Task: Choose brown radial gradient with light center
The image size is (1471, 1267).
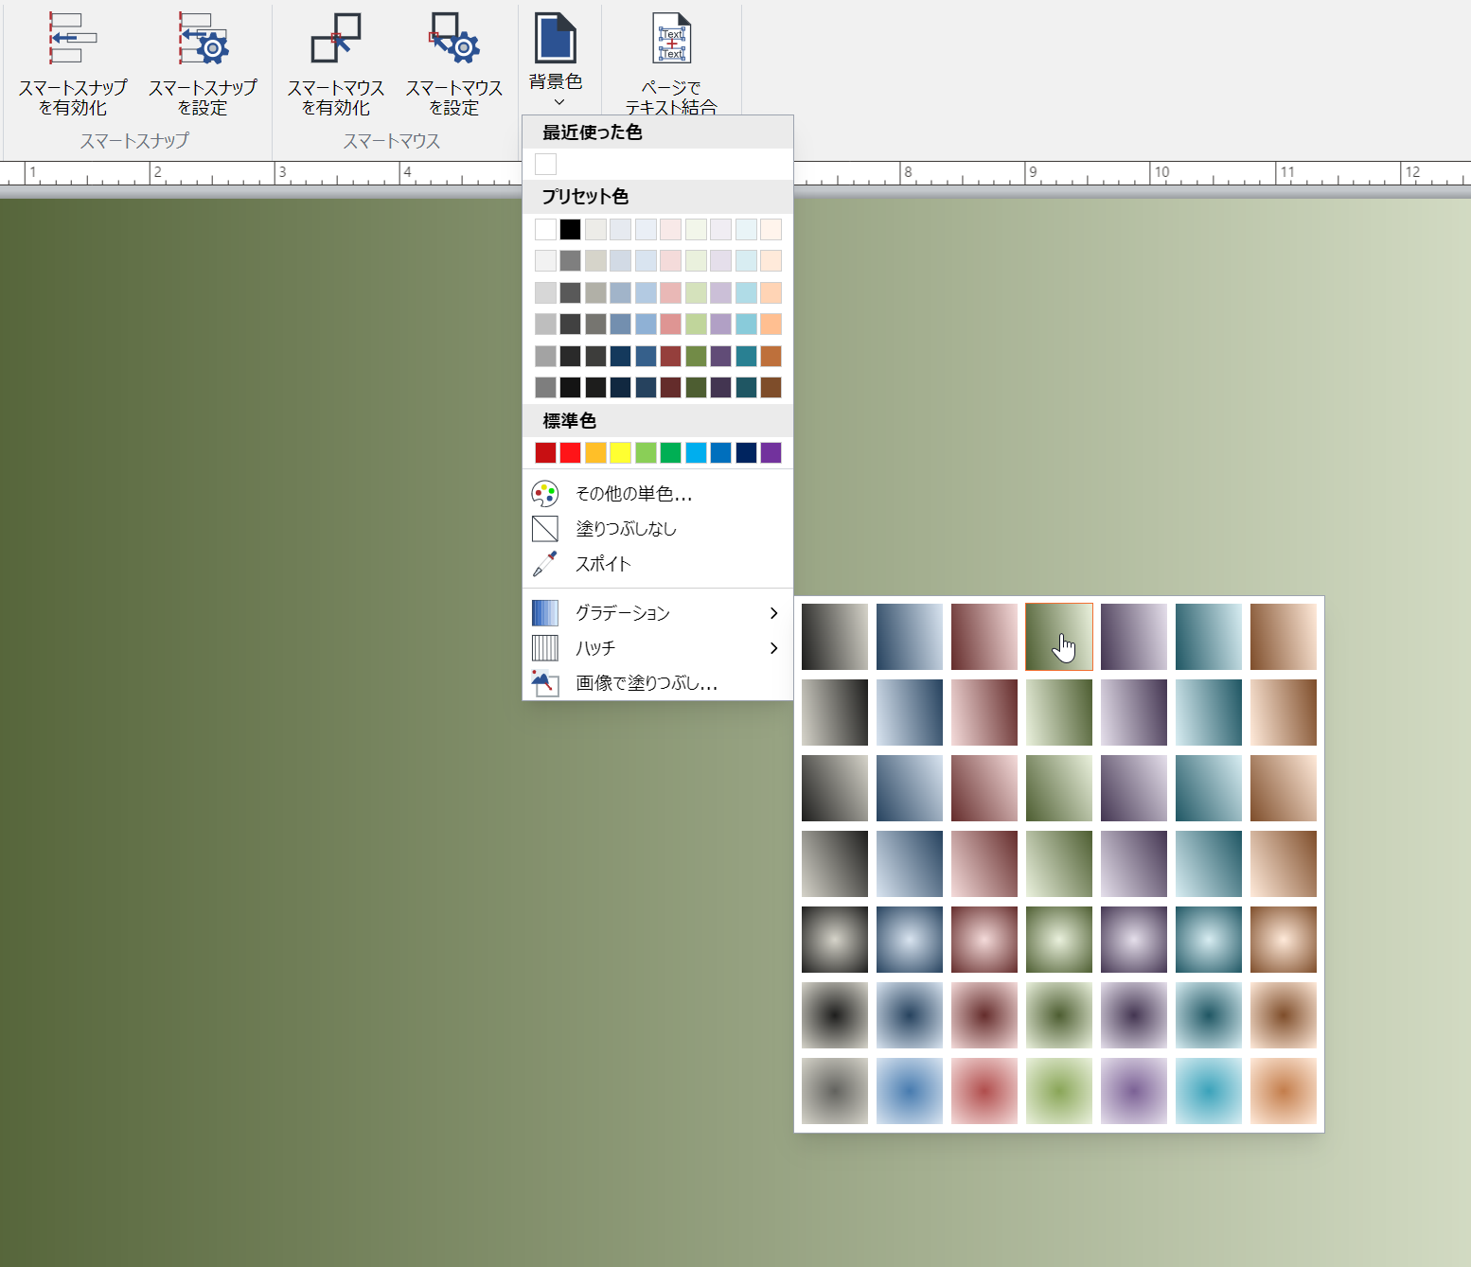Action: coord(1284,940)
